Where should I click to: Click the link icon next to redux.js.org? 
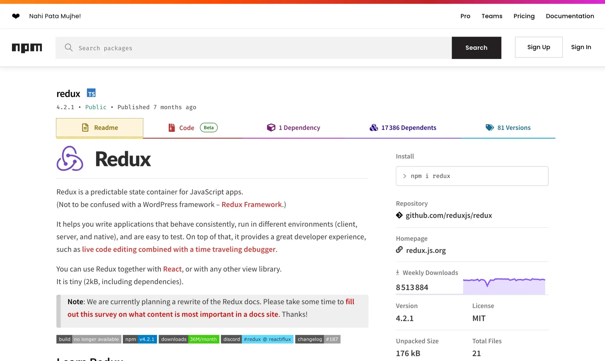coord(399,249)
